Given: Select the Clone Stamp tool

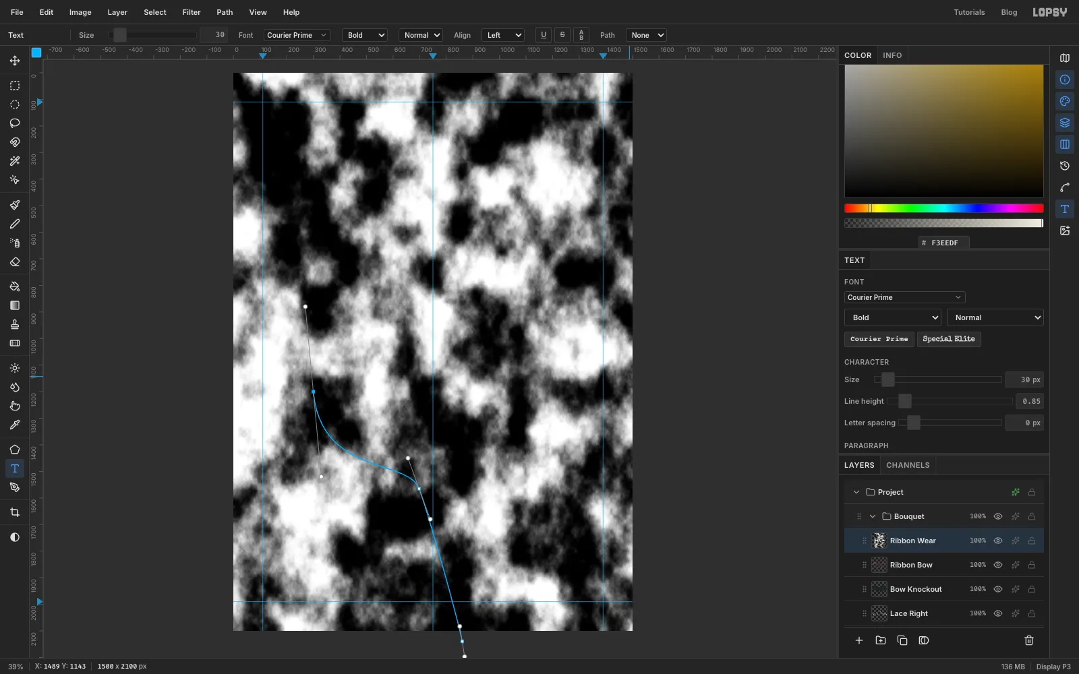Looking at the screenshot, I should (x=15, y=324).
